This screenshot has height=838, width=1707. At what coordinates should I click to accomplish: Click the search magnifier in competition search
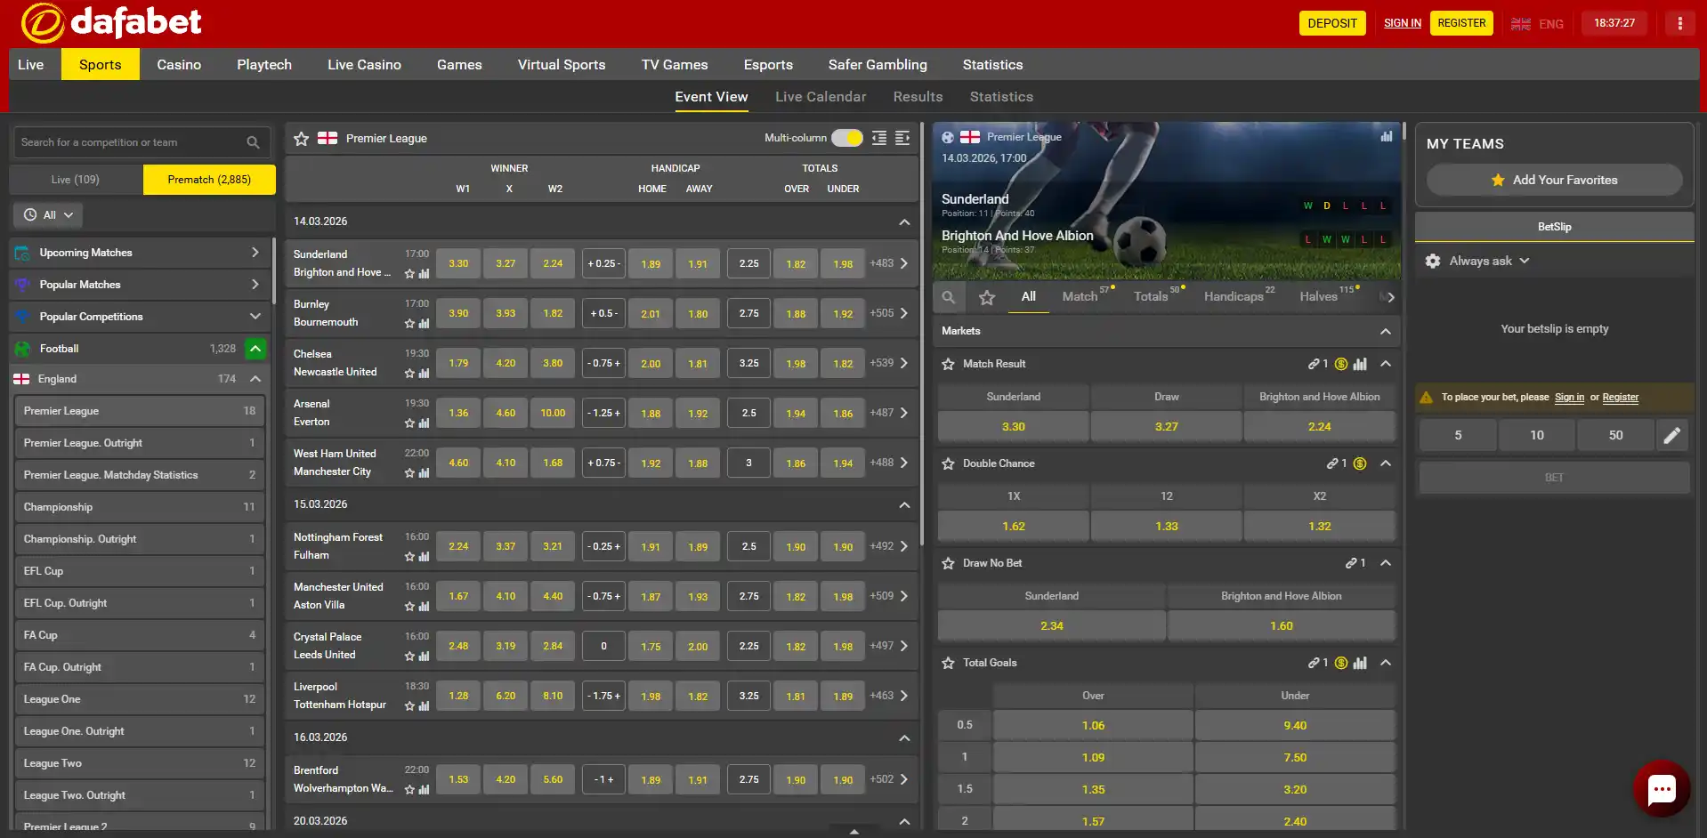pyautogui.click(x=253, y=142)
